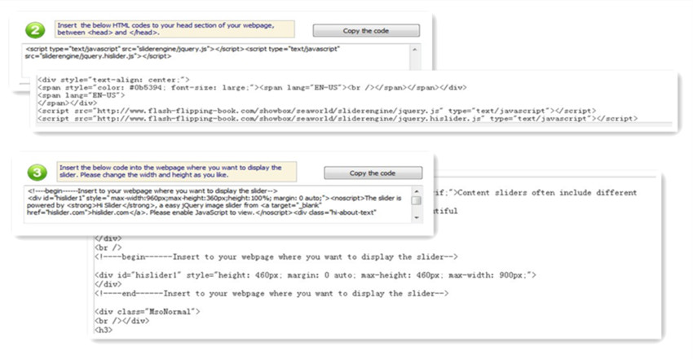
Task: Click Copy the code button in step 2
Action: click(x=366, y=31)
